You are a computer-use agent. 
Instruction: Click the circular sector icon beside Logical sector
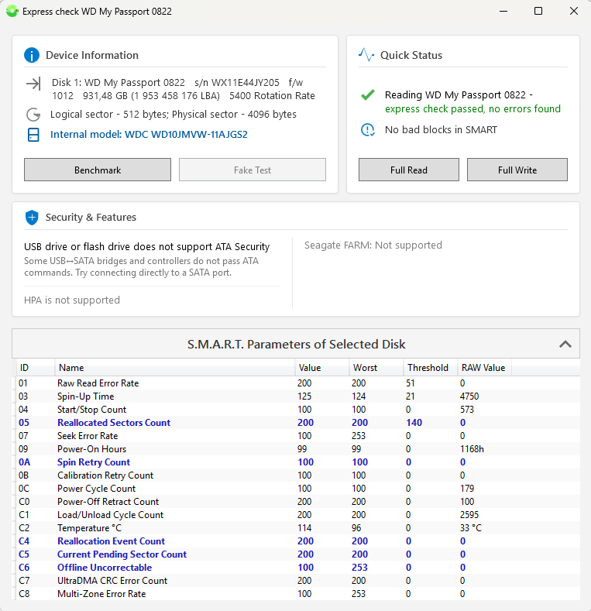(x=33, y=115)
